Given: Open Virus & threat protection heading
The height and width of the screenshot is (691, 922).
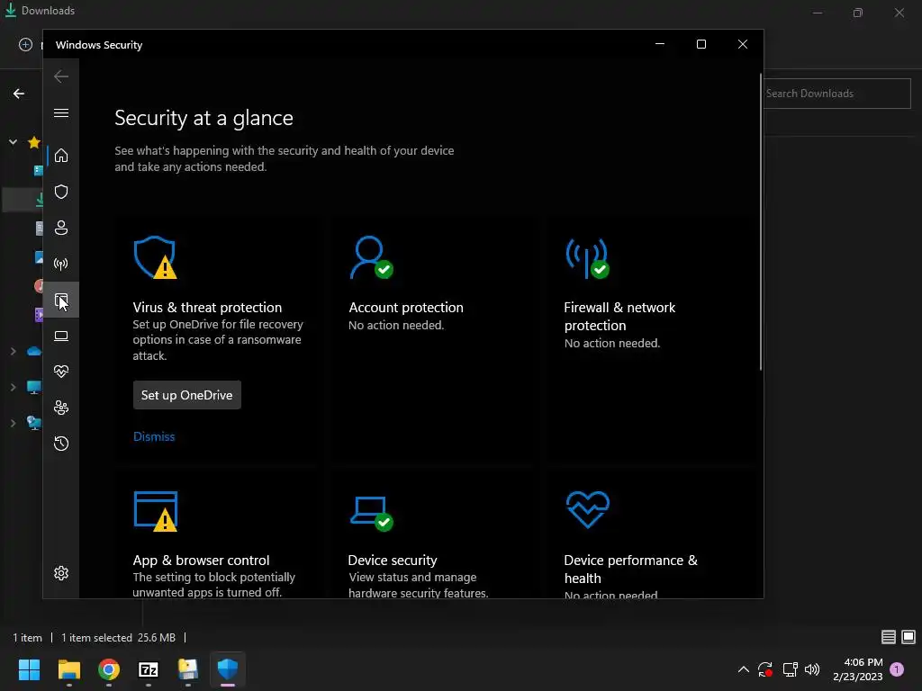Looking at the screenshot, I should 207,308.
